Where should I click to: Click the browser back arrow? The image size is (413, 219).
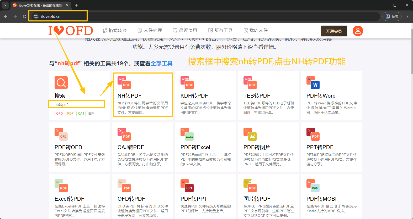pos(6,16)
